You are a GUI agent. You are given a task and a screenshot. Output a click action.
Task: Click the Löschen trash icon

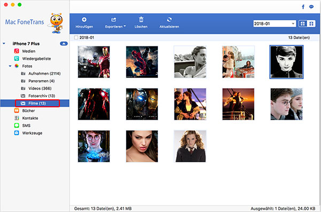click(x=141, y=20)
